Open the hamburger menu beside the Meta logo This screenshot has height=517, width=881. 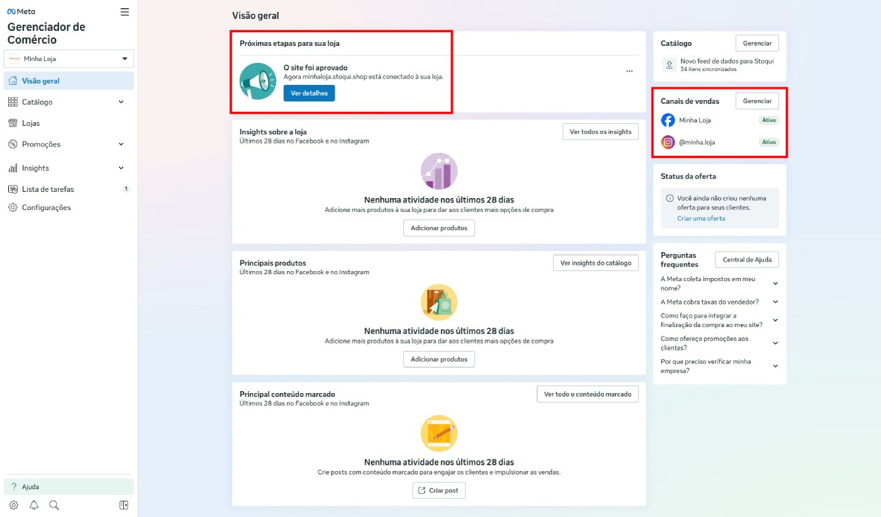(125, 12)
